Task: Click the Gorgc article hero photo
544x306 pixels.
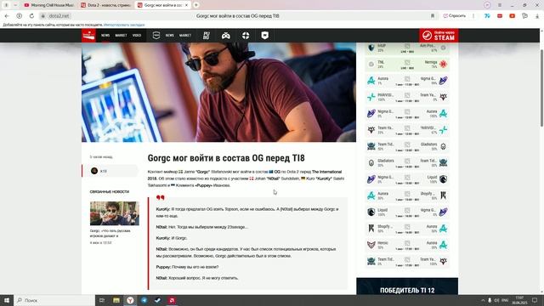Action: click(218, 92)
